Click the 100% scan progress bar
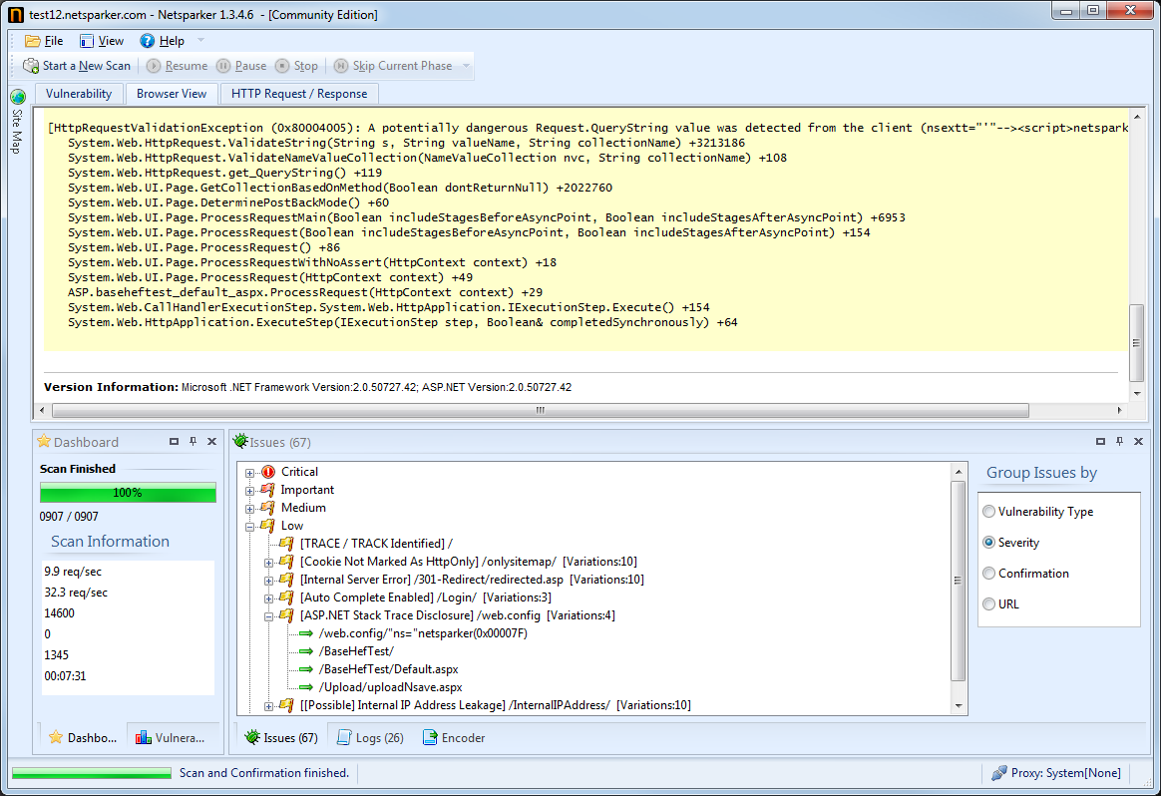Image resolution: width=1161 pixels, height=796 pixels. point(128,493)
